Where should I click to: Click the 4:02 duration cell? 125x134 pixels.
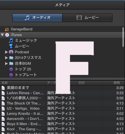120,114
